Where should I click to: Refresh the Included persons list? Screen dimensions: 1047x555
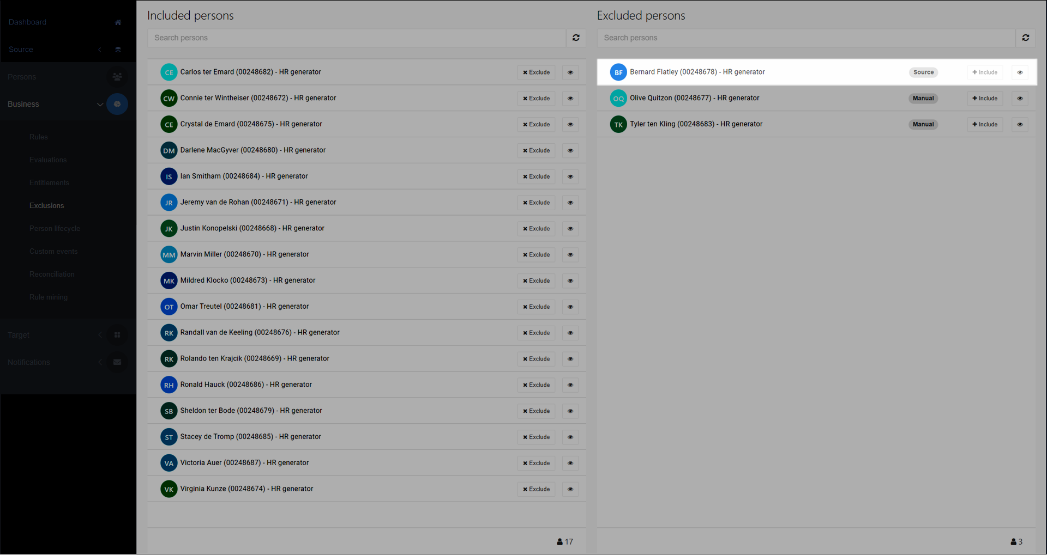pyautogui.click(x=576, y=38)
